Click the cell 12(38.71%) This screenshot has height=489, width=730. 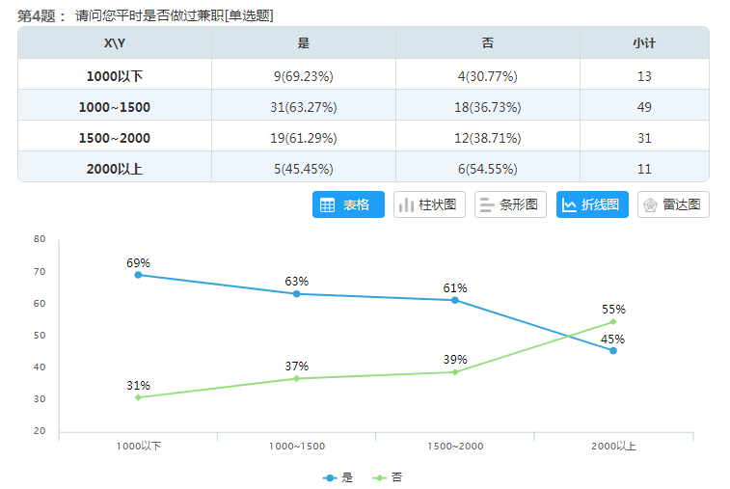pyautogui.click(x=488, y=138)
